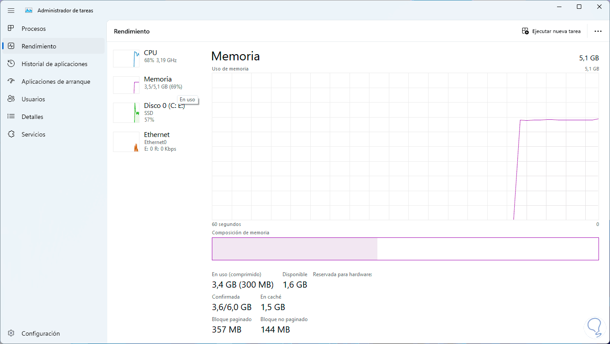Select the Rendimiento section
Screen dimensions: 610x344
click(x=53, y=46)
